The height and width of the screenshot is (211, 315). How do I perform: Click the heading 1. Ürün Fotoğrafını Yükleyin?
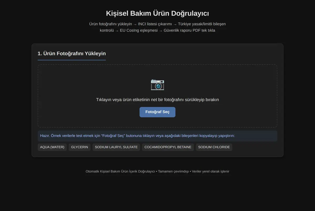tap(72, 53)
